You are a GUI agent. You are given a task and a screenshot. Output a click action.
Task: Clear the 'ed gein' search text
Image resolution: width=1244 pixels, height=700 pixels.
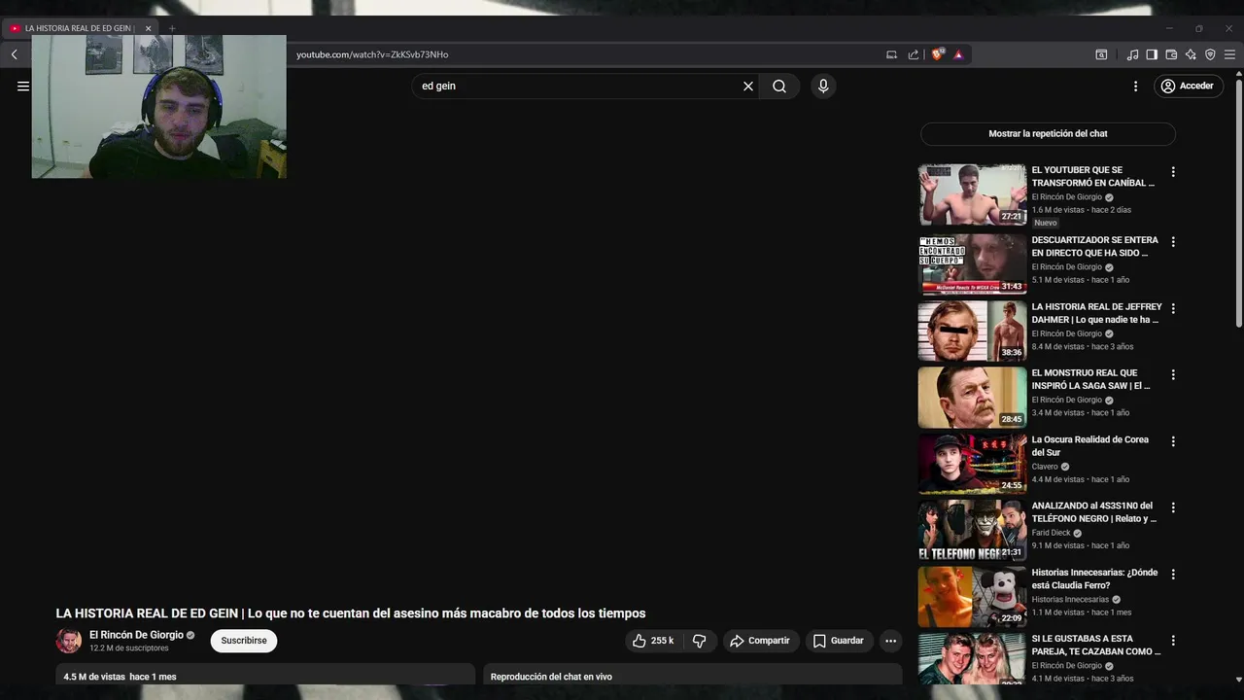tap(748, 86)
